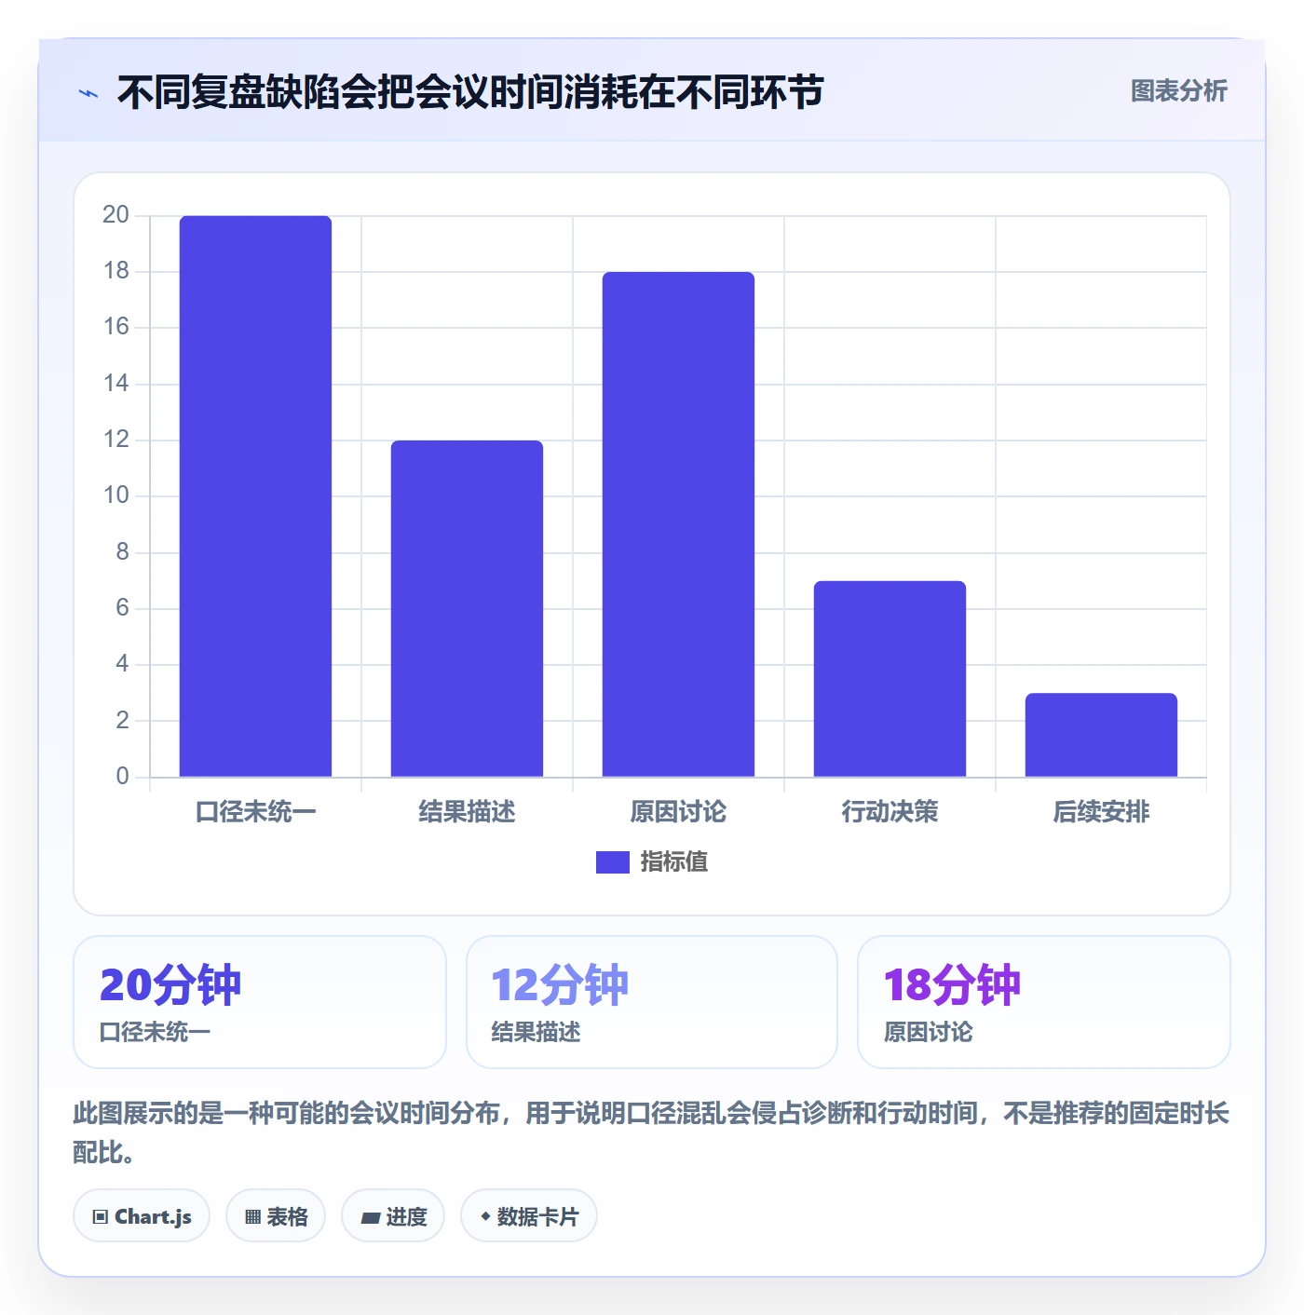Image resolution: width=1304 pixels, height=1315 pixels.
Task: Click the grid icon in the 表格 chip
Action: pyautogui.click(x=252, y=1217)
